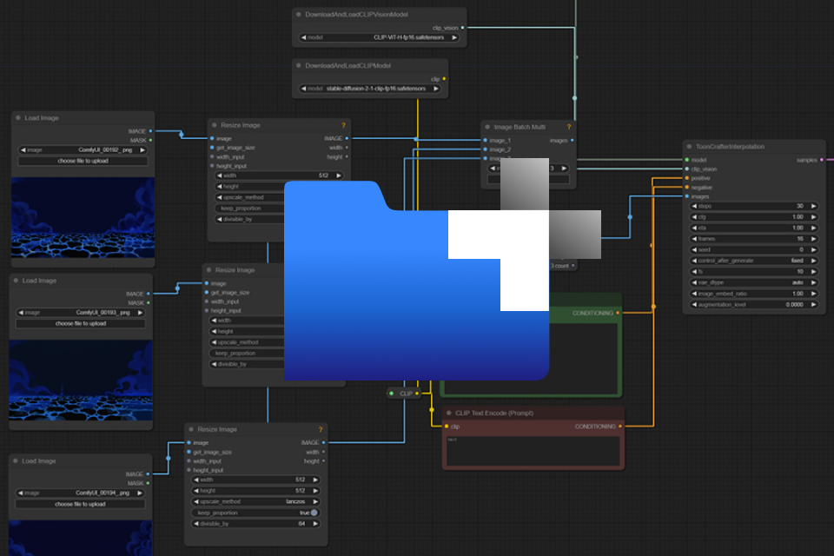
Task: Click the previous-image arrow beside ComfyUI_00192_.png
Action: click(23, 150)
